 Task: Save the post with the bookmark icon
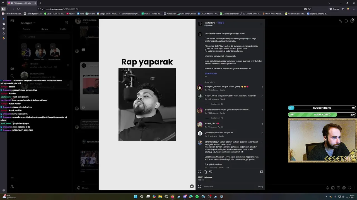[261, 172]
